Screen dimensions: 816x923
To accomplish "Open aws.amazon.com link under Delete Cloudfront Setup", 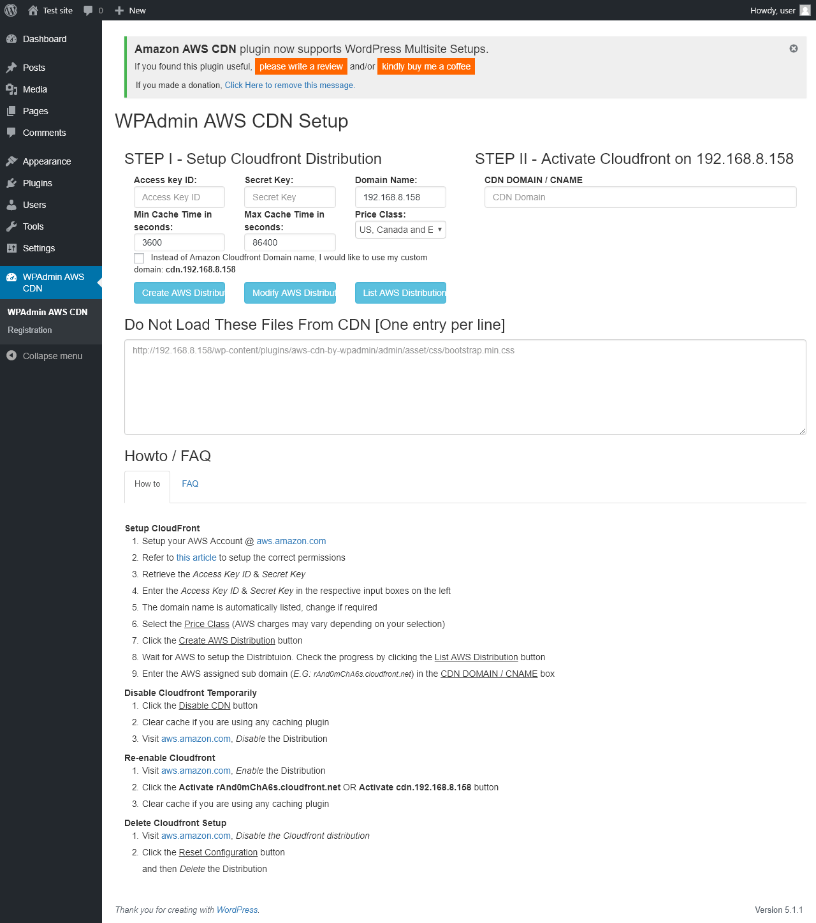I will pos(196,836).
